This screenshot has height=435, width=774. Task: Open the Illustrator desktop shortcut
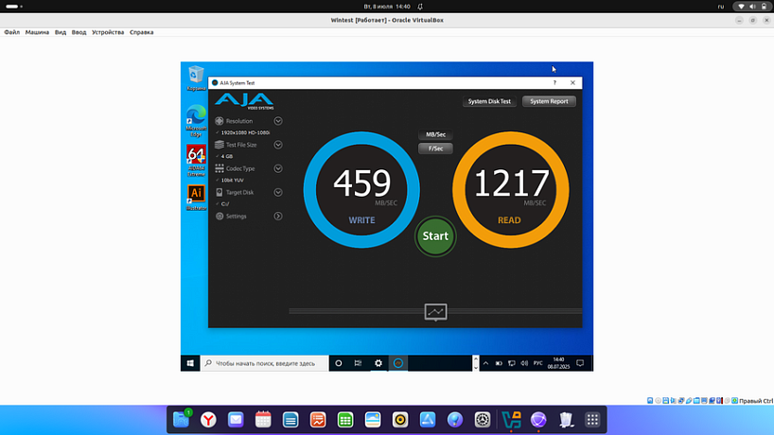[196, 194]
